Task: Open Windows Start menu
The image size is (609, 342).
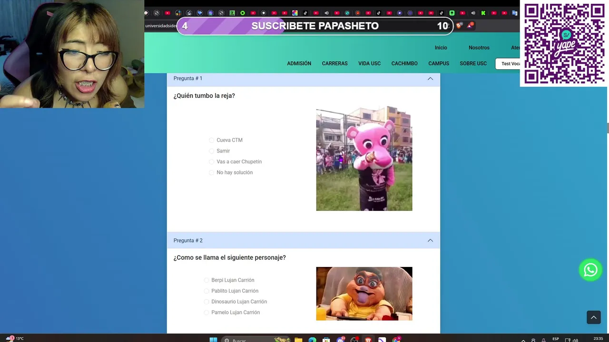Action: pyautogui.click(x=214, y=340)
